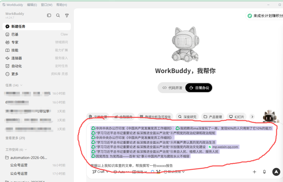Select the 幻灯片 chip

pyautogui.click(x=236, y=117)
